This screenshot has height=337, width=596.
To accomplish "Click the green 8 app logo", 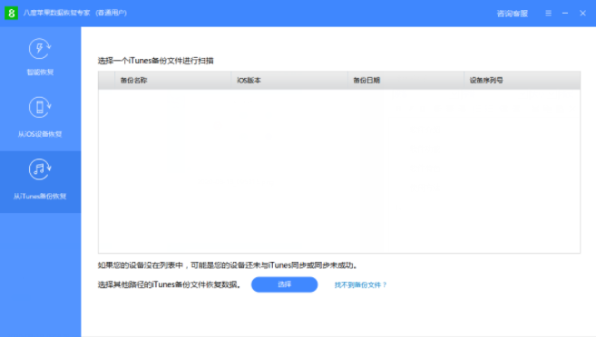I will (x=12, y=13).
